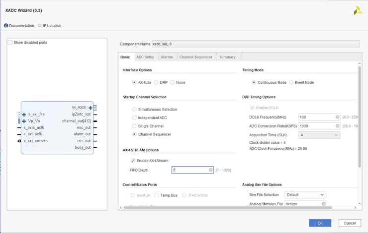Click the DCLK Frequency input field
This screenshot has height=233, width=368.
pyautogui.click(x=319, y=117)
